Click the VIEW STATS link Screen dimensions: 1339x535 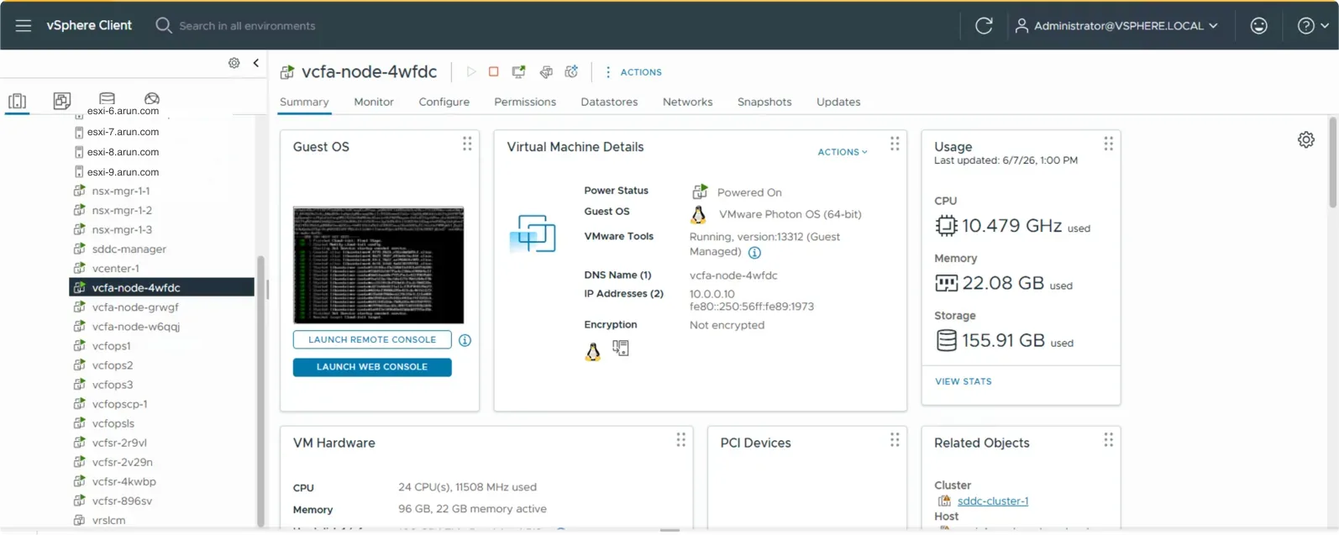pyautogui.click(x=964, y=381)
